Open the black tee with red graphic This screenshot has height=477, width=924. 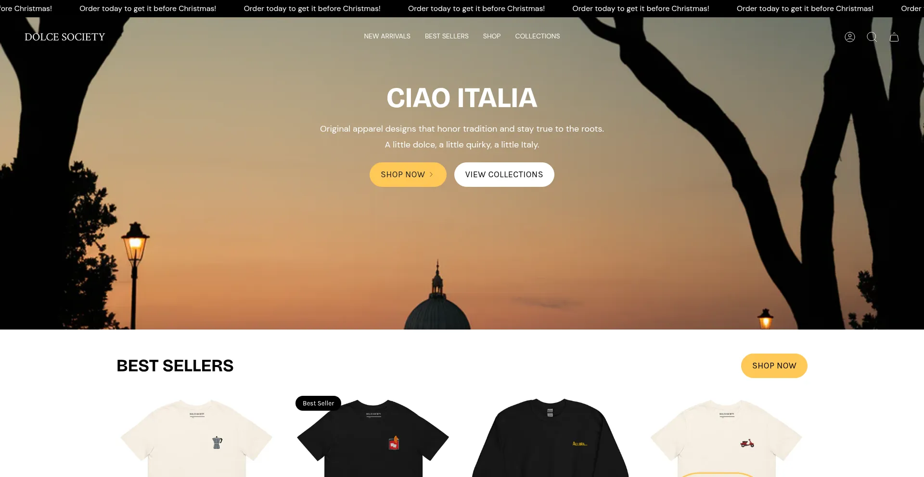373,438
